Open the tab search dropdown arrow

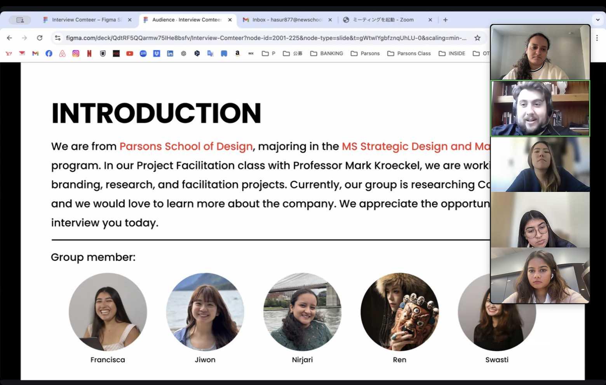click(598, 20)
